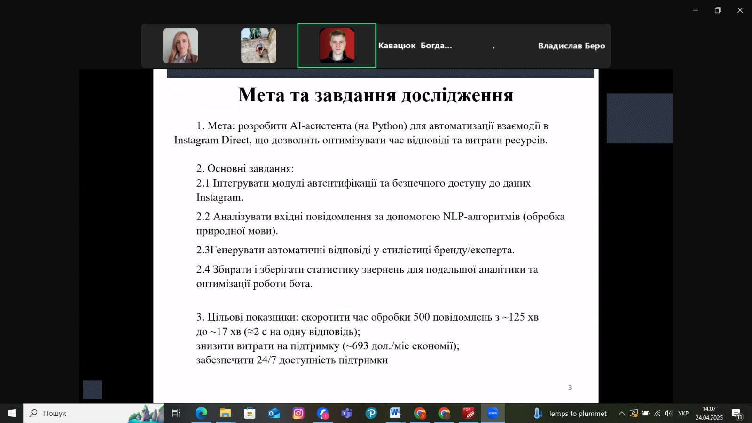Click the slide text line 2. Основні завдання:
Image resolution: width=752 pixels, height=423 pixels.
[245, 169]
